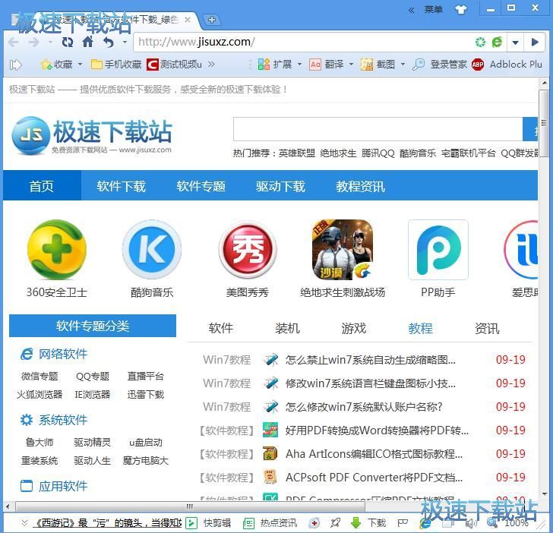The width and height of the screenshot is (553, 533).
Task: Open the 扩展 extensions grid icon
Action: point(264,65)
